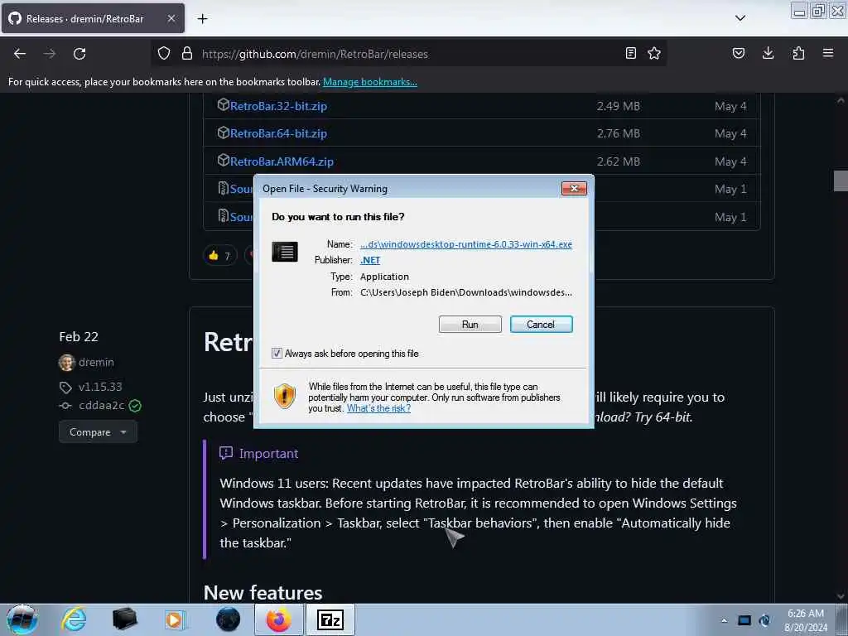
Task: Open the cddaa2c commit link
Action: coord(101,405)
